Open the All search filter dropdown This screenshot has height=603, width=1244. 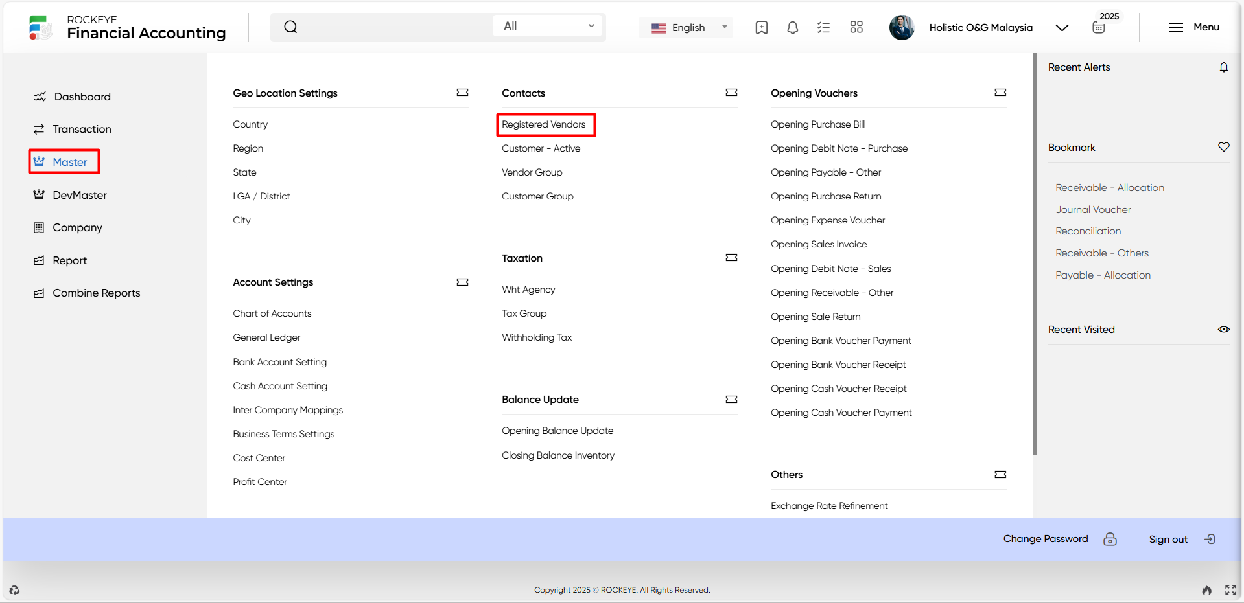548,26
